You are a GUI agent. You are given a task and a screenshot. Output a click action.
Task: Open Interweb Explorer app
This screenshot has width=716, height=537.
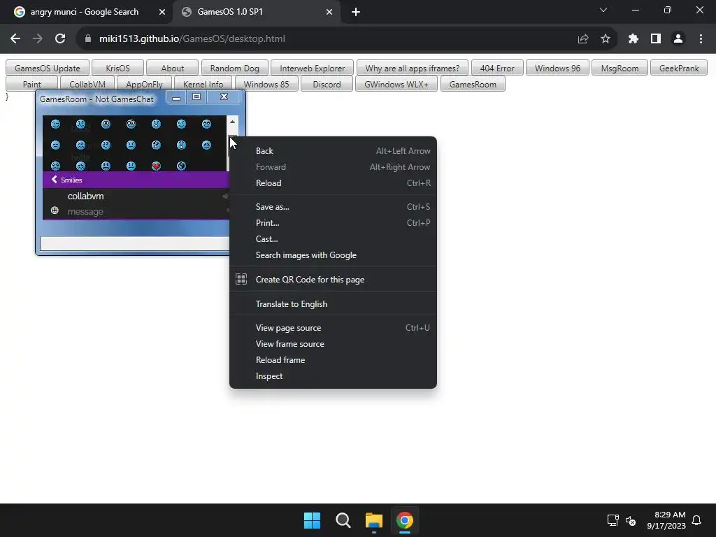coord(313,68)
